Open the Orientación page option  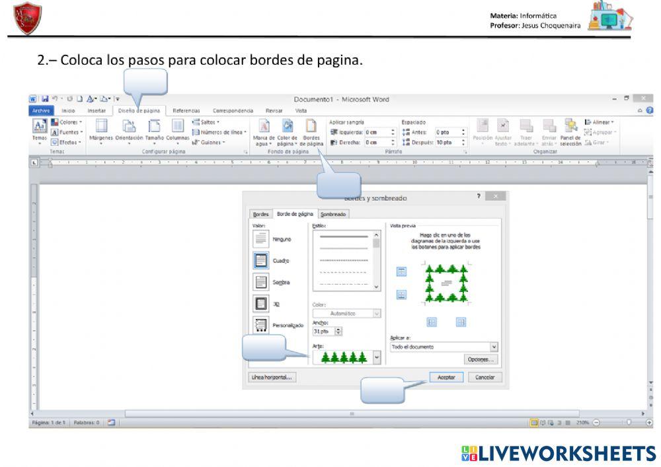coord(129,126)
